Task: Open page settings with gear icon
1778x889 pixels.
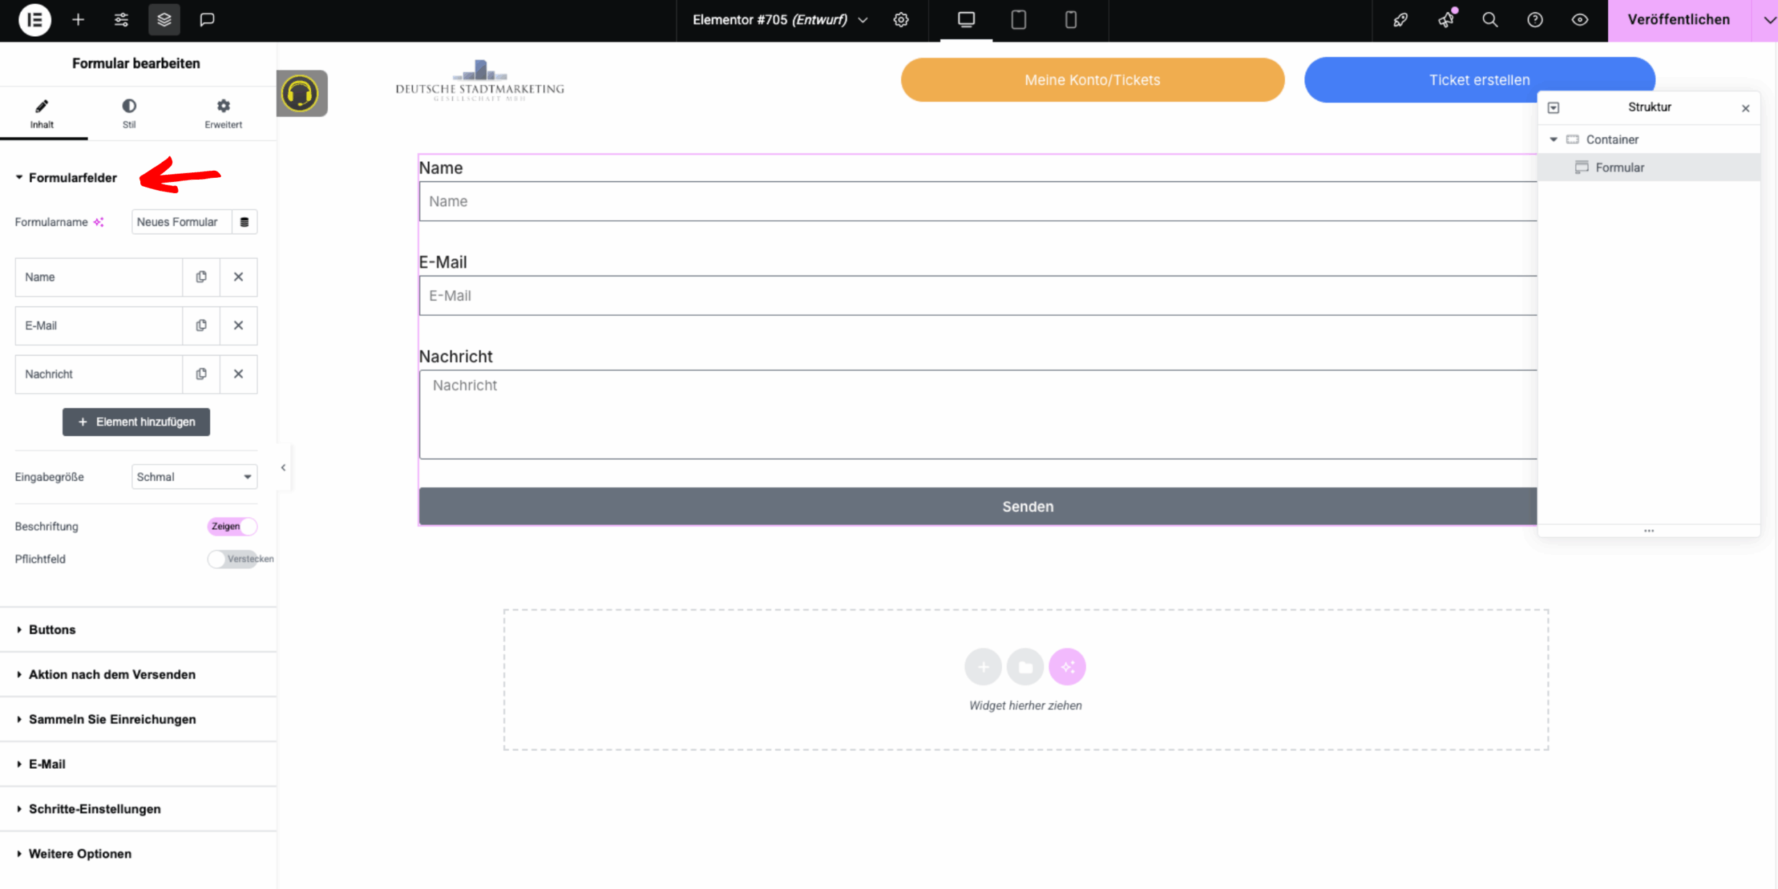Action: tap(901, 19)
